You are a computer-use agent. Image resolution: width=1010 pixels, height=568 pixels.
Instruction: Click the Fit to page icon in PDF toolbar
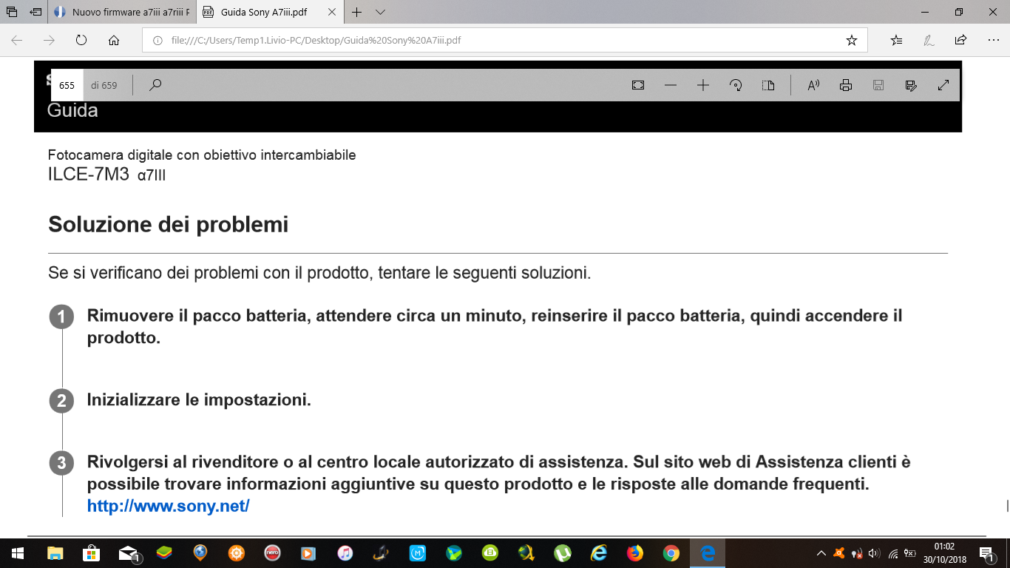point(638,85)
